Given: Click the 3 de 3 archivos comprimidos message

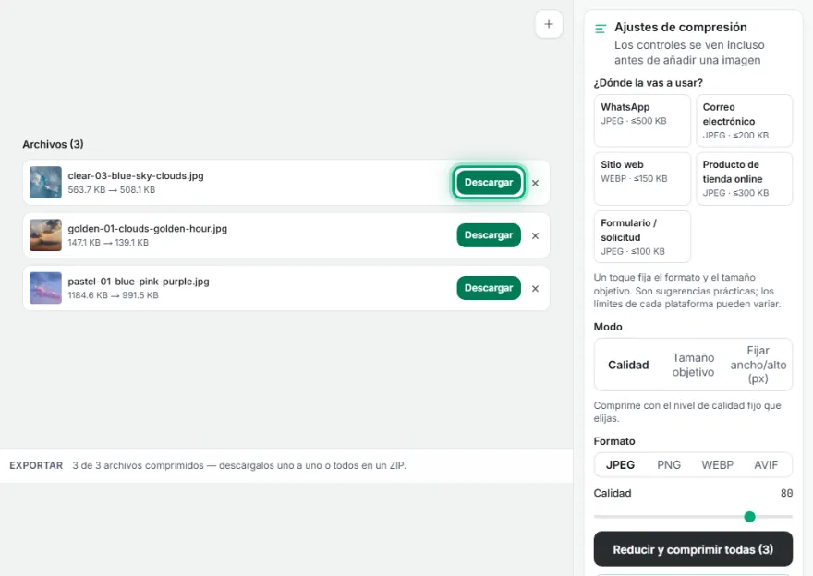Looking at the screenshot, I should coord(239,465).
